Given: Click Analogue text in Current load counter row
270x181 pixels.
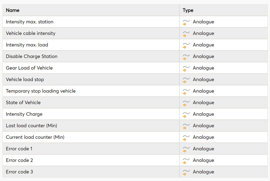Looking at the screenshot, I should pyautogui.click(x=204, y=137).
